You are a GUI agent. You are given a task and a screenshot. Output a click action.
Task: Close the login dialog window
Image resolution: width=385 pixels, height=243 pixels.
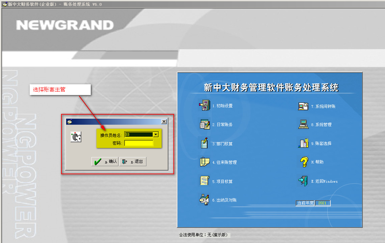coord(164,121)
